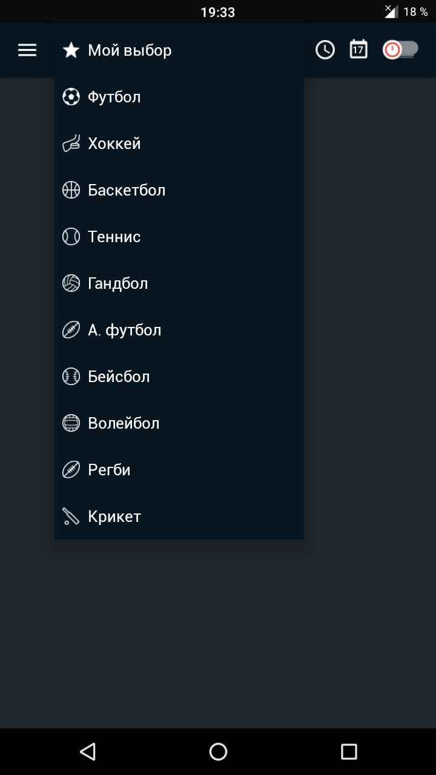Screen dimensions: 436x775
Task: Tap the clock time icon
Action: pos(325,50)
